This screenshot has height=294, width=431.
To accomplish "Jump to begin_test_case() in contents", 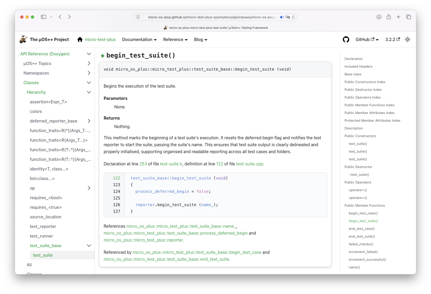I will pos(363,213).
